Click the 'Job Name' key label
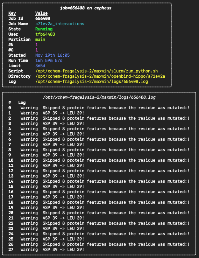 click(18, 24)
